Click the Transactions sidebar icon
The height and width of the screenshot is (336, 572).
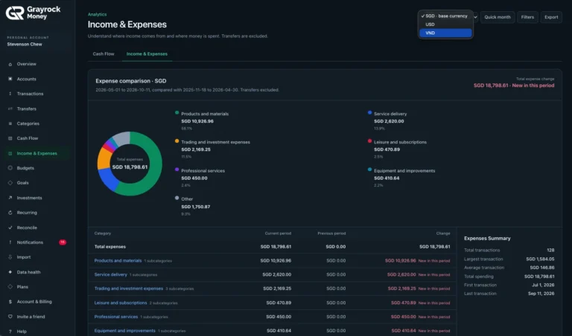pos(10,94)
